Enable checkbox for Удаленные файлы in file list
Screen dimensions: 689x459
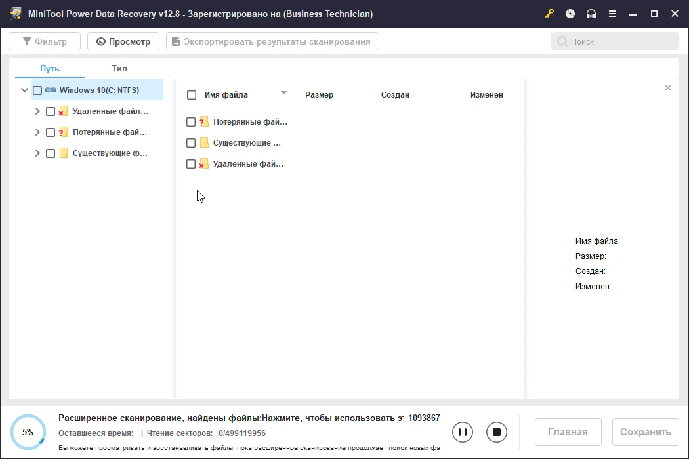(191, 164)
